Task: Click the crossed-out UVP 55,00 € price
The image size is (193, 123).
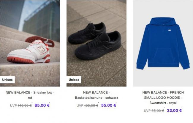Action: (x=154, y=111)
